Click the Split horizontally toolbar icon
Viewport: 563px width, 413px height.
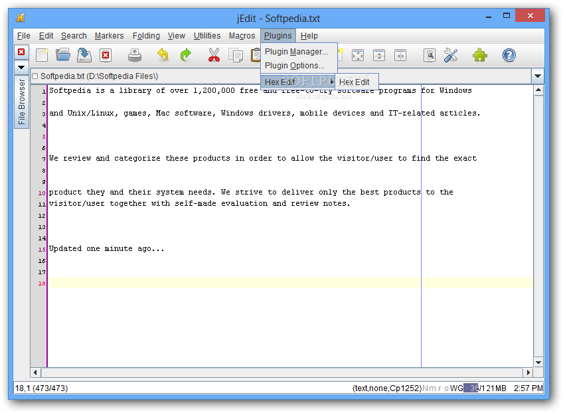[x=379, y=55]
